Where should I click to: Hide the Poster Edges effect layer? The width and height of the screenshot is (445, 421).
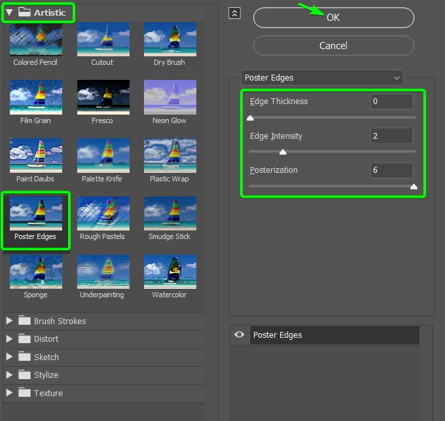240,335
